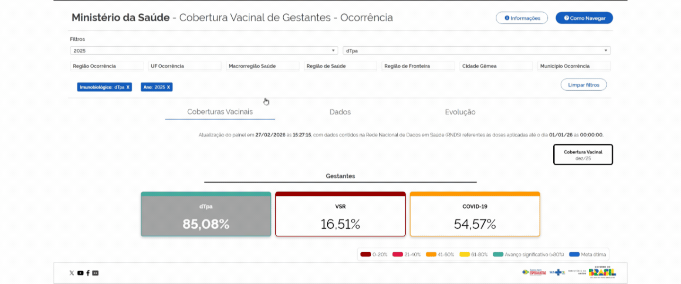Click the Governo do Brasil logo
This screenshot has height=284, width=681.
pyautogui.click(x=602, y=272)
